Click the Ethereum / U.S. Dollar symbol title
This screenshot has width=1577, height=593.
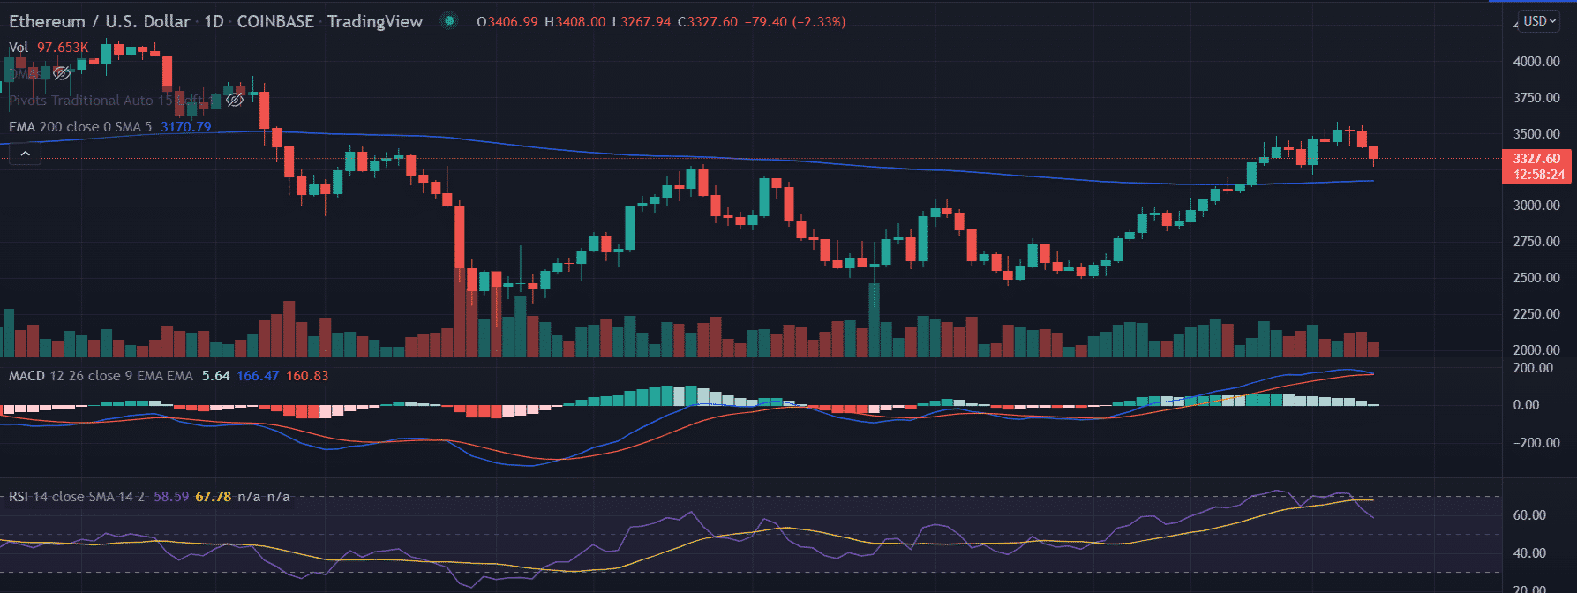[100, 21]
